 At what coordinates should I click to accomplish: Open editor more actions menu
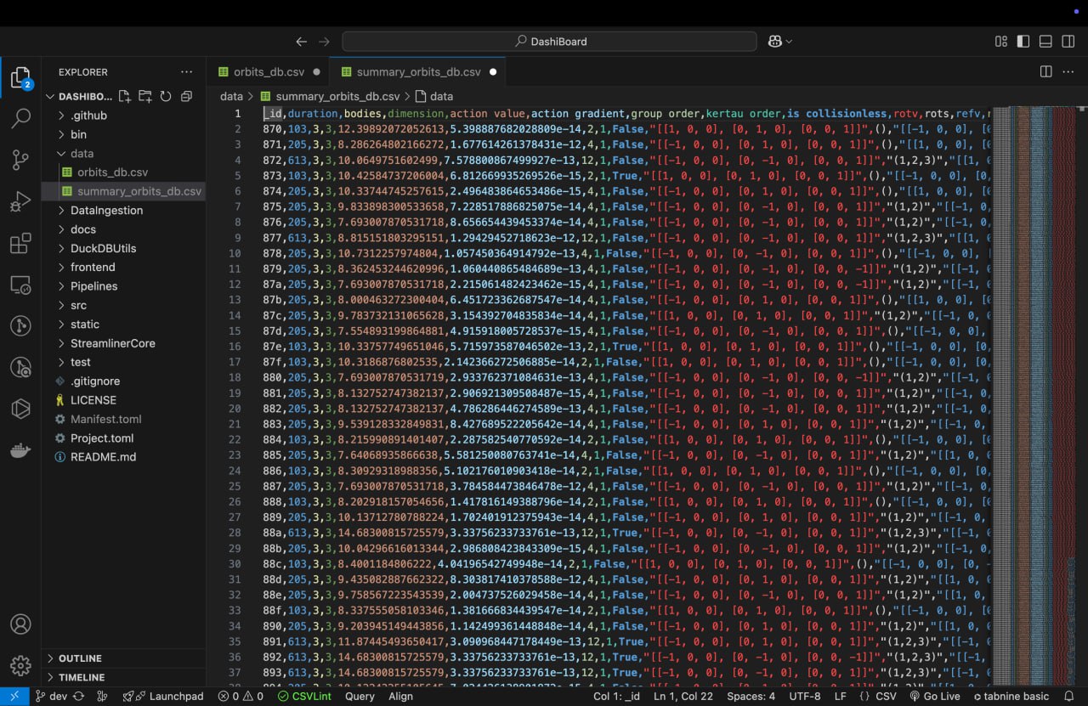pyautogui.click(x=1068, y=71)
